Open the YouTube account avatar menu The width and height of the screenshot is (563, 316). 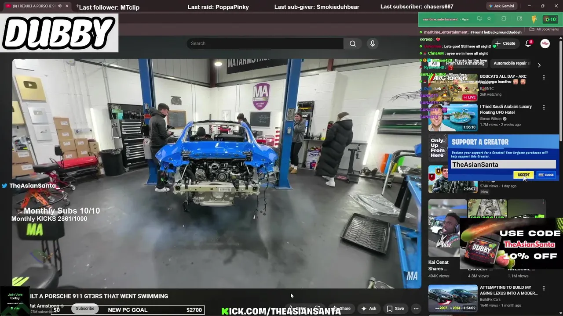pyautogui.click(x=545, y=43)
